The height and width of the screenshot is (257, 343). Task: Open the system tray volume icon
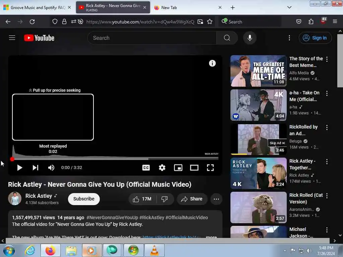tap(309, 251)
